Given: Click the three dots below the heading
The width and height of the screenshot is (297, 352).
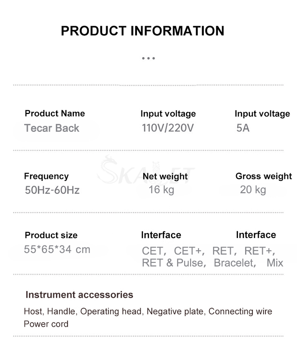Looking at the screenshot, I should (148, 58).
